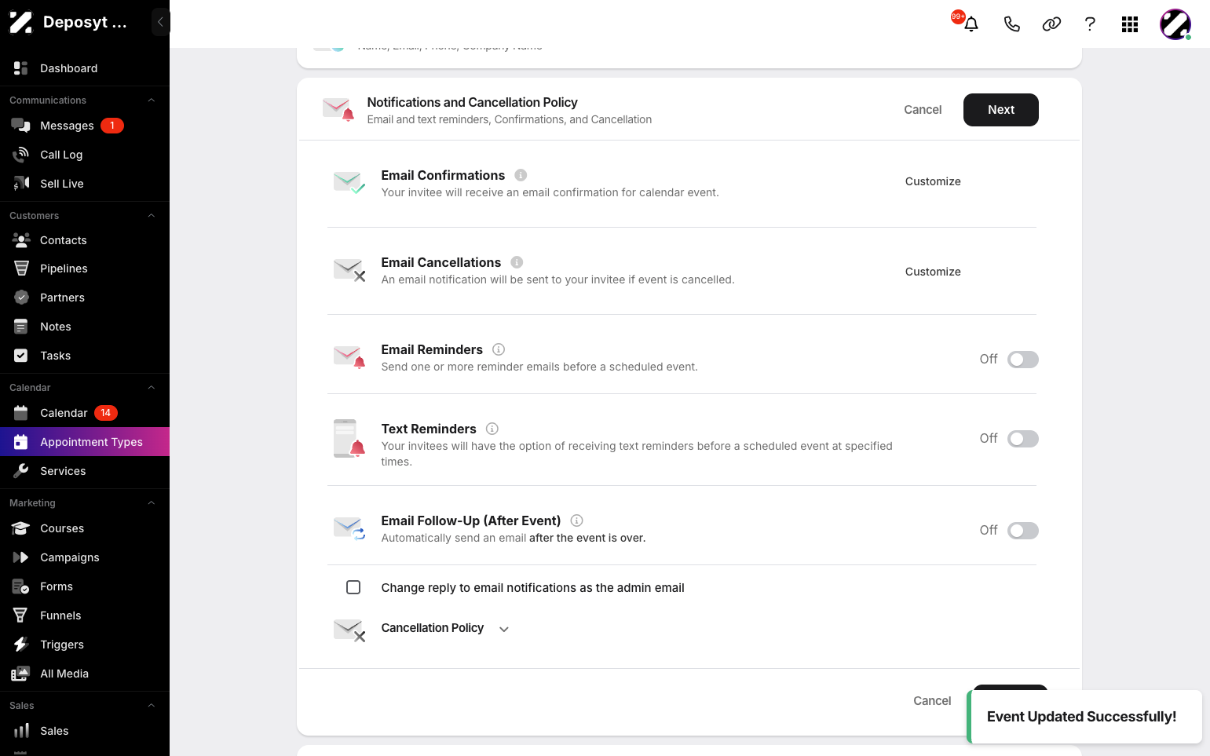1210x756 pixels.
Task: Click the Event Updated Successfully notification
Action: 1084,717
